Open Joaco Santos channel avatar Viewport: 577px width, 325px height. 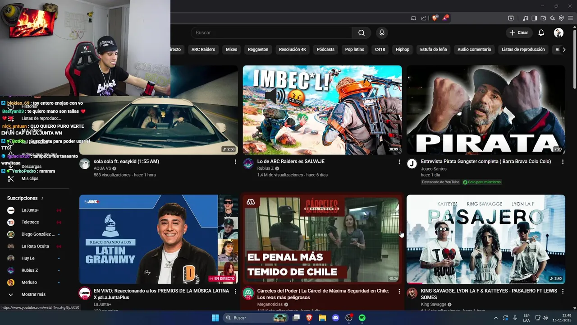(x=412, y=163)
